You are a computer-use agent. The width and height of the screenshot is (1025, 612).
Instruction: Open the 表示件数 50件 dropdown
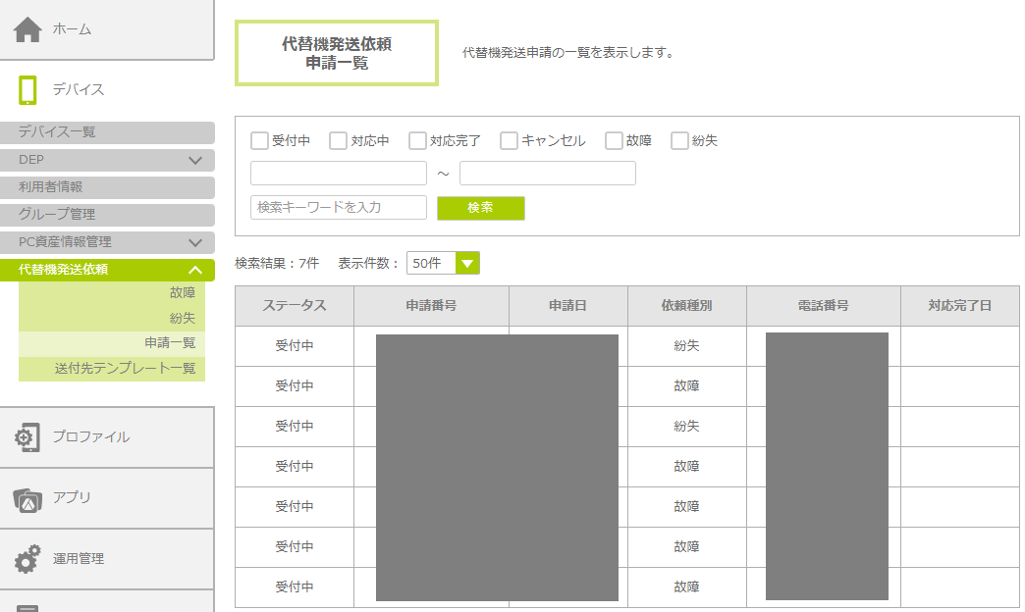pyautogui.click(x=467, y=263)
